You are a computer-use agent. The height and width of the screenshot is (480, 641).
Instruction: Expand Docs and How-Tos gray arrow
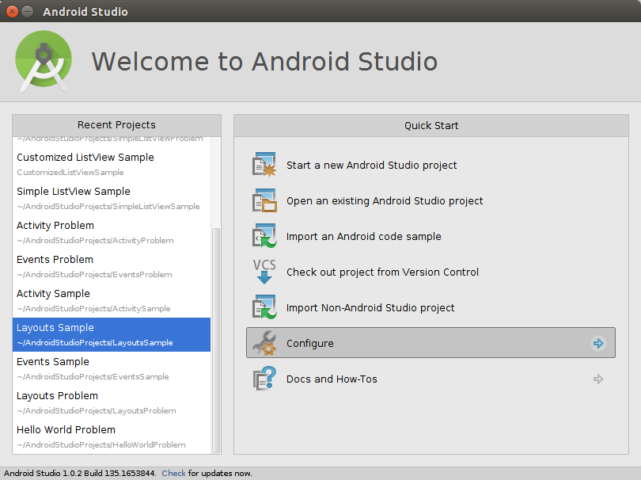pyautogui.click(x=598, y=379)
